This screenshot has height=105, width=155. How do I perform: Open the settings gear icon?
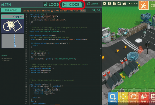(105, 3)
